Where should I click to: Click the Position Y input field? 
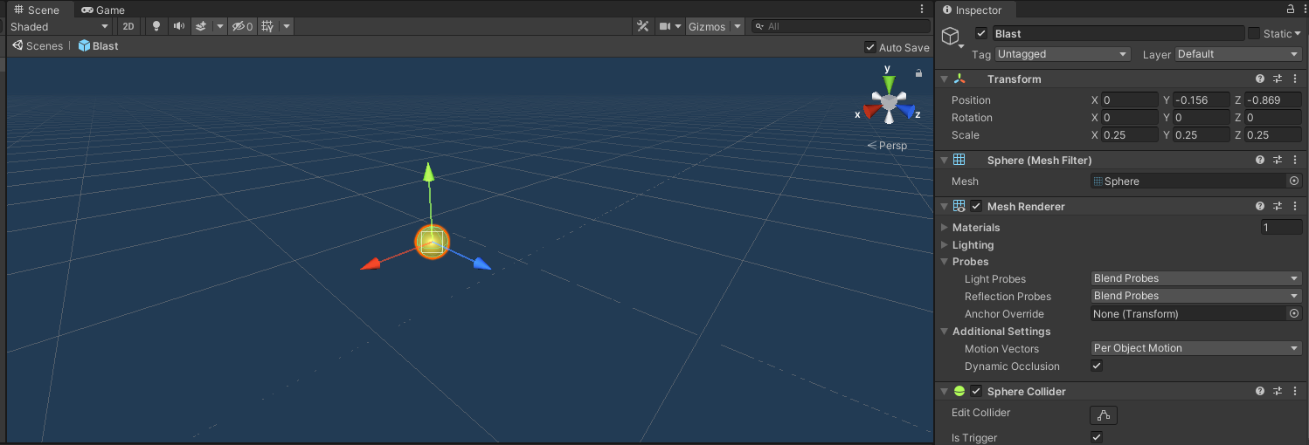coord(1202,100)
